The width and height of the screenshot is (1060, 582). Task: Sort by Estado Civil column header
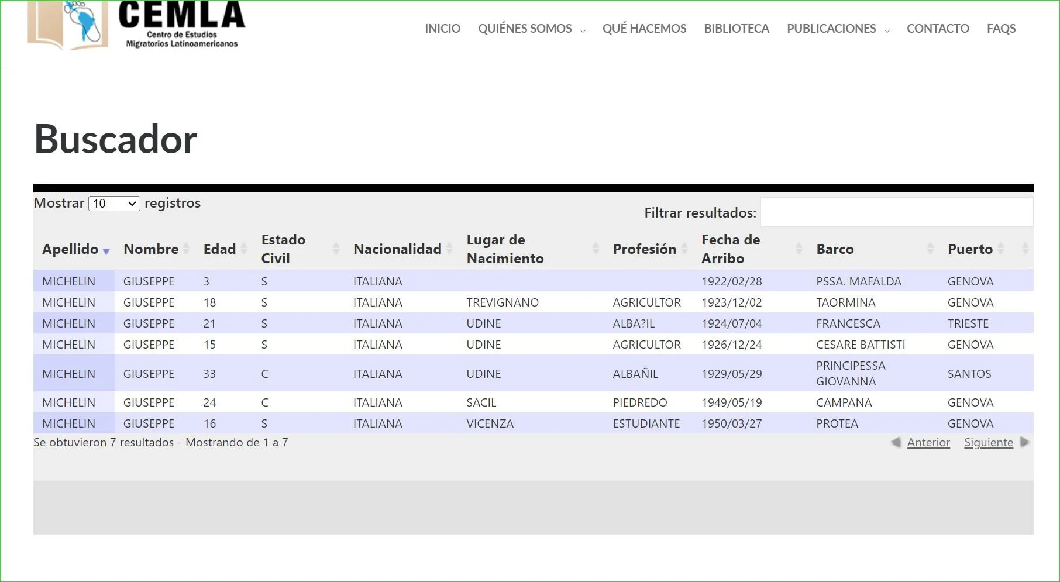283,249
